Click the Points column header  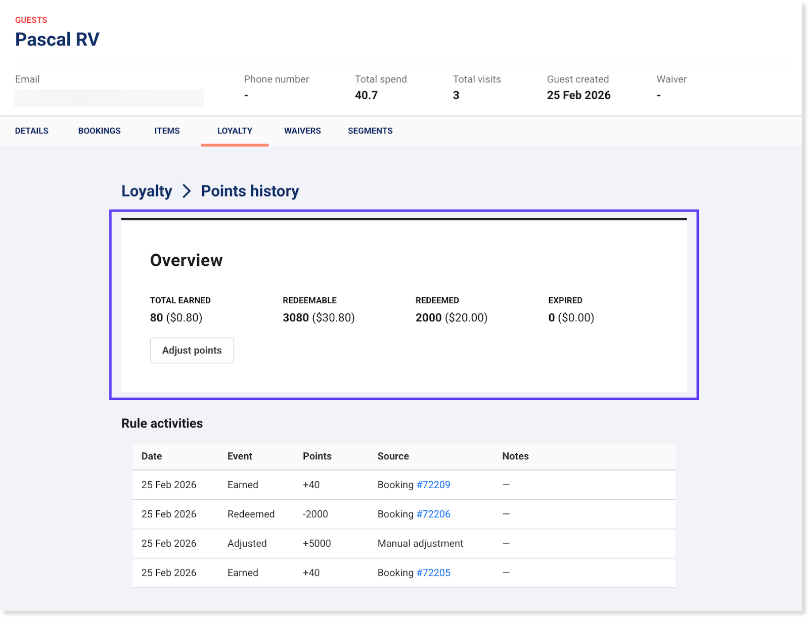pyautogui.click(x=317, y=456)
